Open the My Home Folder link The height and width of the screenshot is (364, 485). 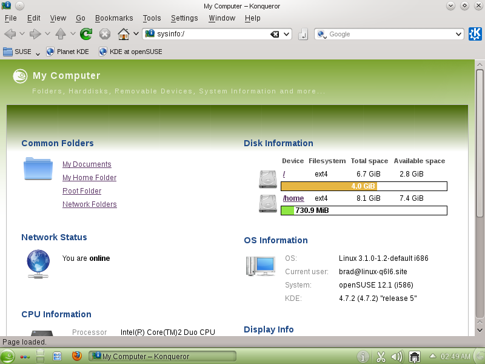pyautogui.click(x=89, y=177)
